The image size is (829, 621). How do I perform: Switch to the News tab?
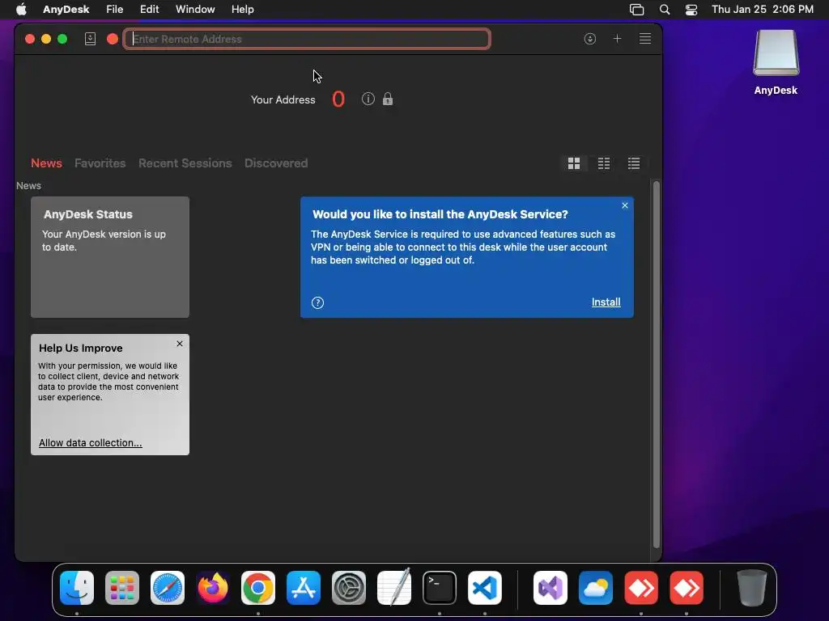(x=46, y=163)
